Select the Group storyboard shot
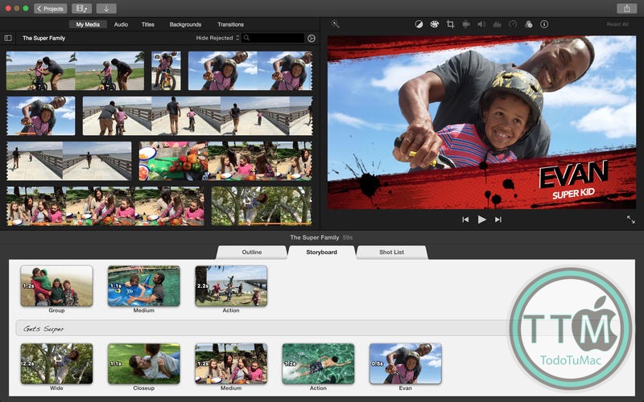Image resolution: width=644 pixels, height=402 pixels. pos(56,286)
